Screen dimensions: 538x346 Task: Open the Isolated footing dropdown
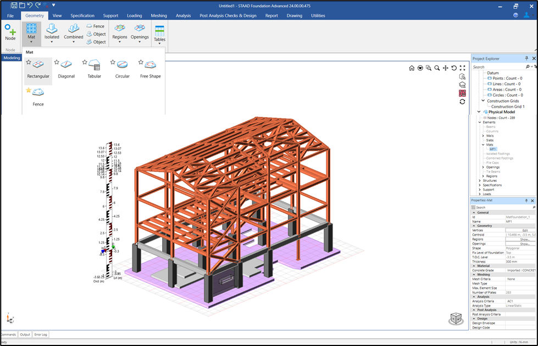click(52, 41)
